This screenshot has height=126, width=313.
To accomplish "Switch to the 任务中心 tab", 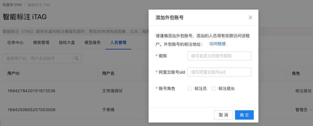I will tap(15, 42).
